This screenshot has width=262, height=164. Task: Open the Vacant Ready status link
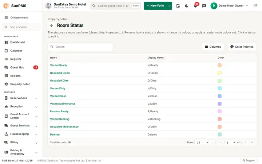coord(59,65)
